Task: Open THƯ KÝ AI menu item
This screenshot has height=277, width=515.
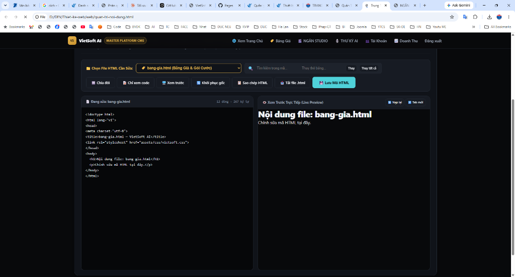Action: pos(347,41)
